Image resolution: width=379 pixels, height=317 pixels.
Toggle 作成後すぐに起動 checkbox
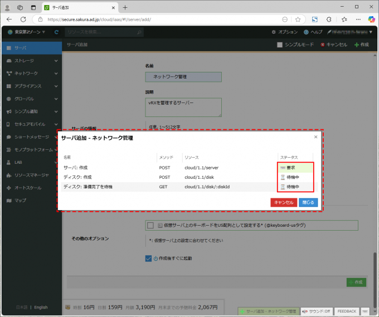click(148, 259)
